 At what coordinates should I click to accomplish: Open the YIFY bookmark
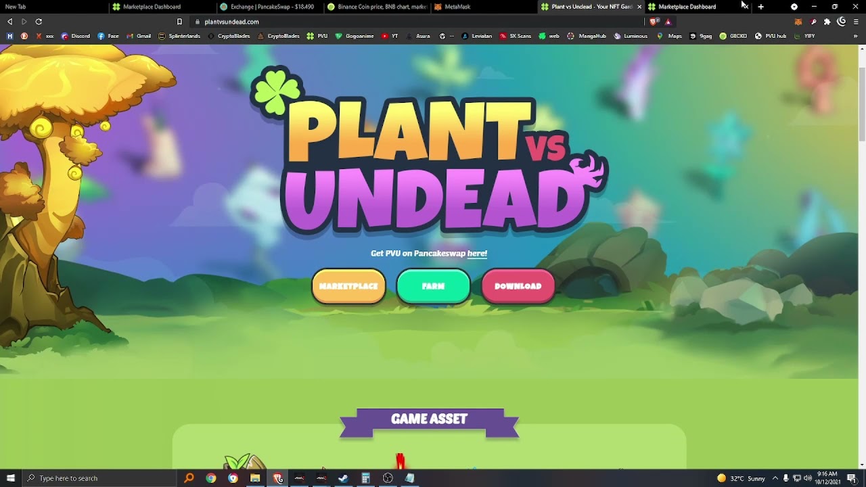tap(804, 36)
